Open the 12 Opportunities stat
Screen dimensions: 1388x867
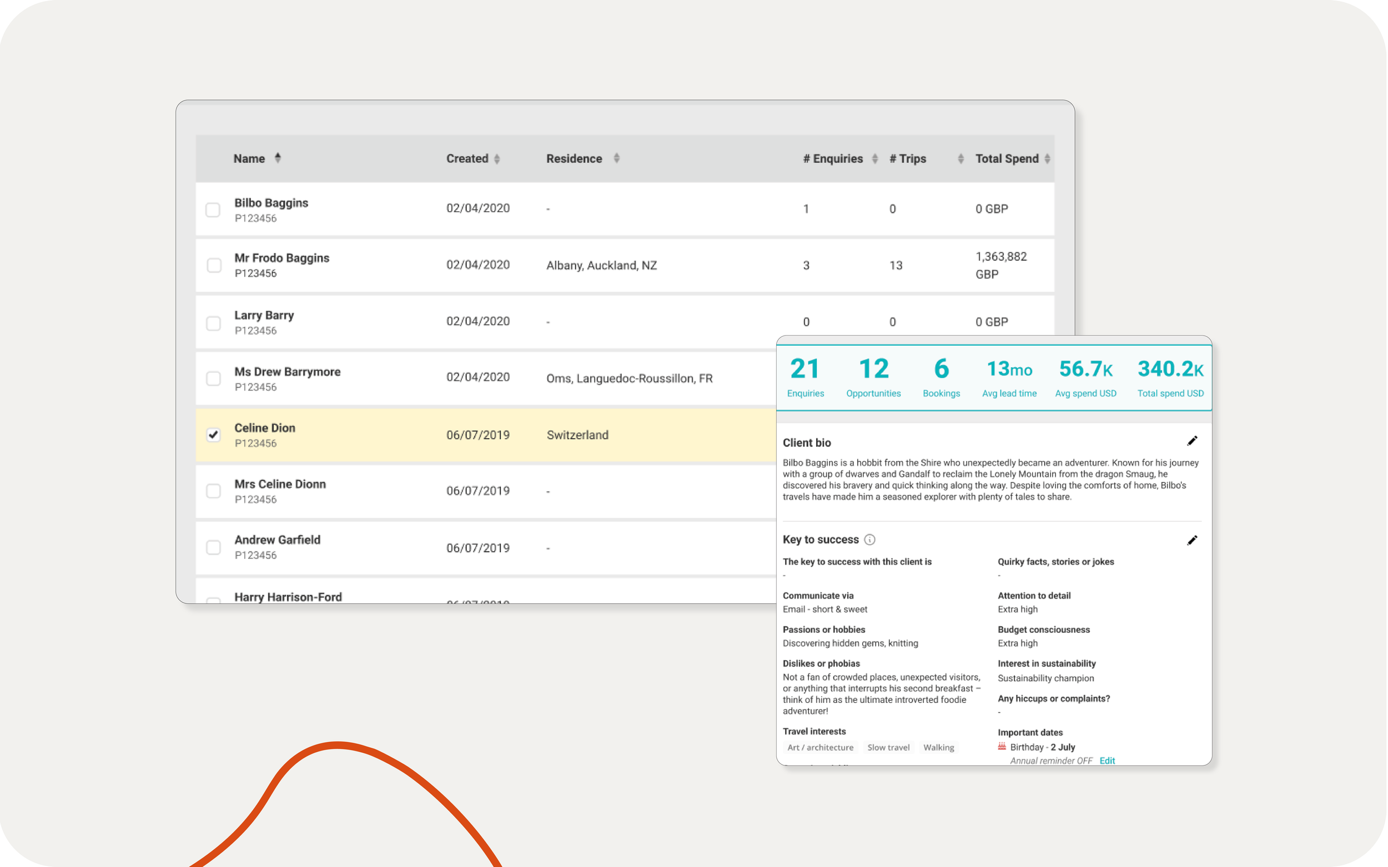click(874, 377)
